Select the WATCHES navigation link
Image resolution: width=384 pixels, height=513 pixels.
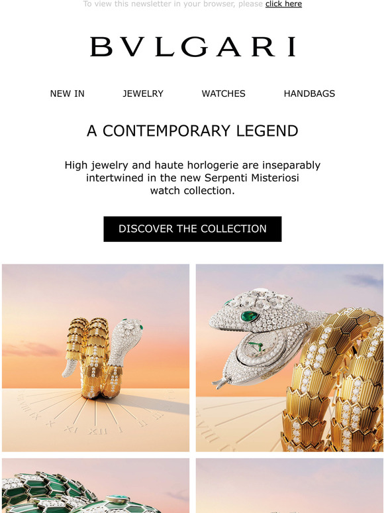[224, 93]
